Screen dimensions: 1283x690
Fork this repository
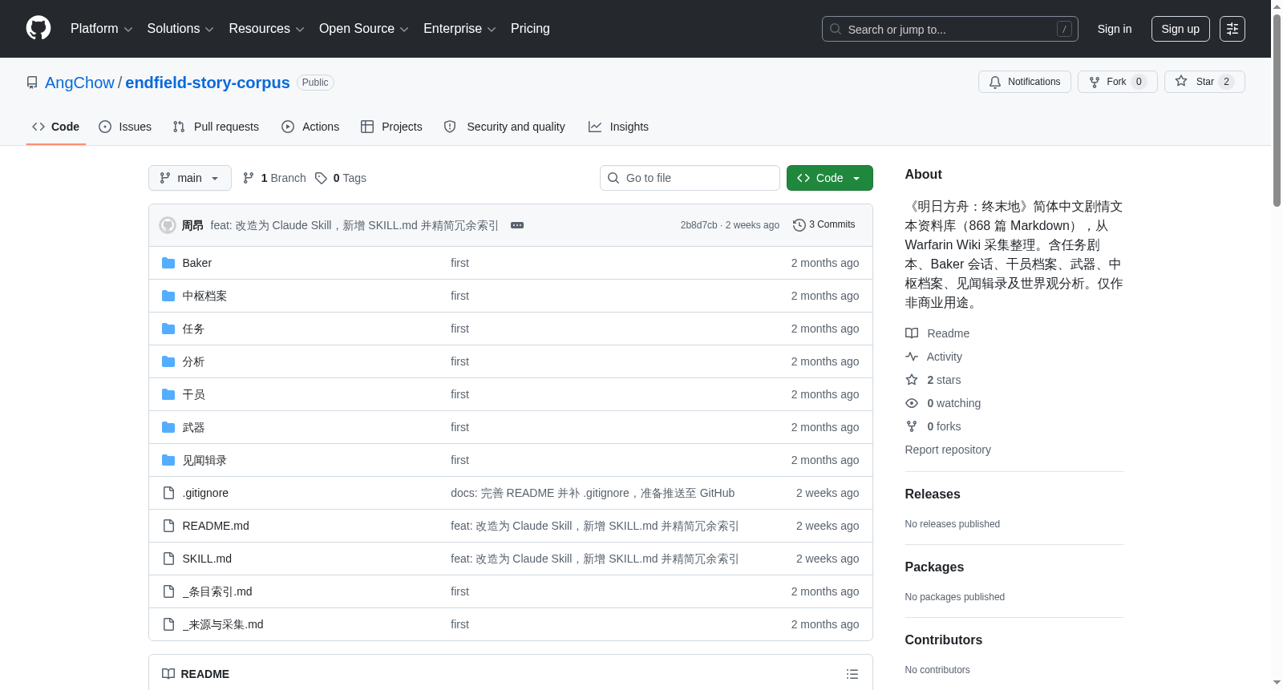(1117, 82)
